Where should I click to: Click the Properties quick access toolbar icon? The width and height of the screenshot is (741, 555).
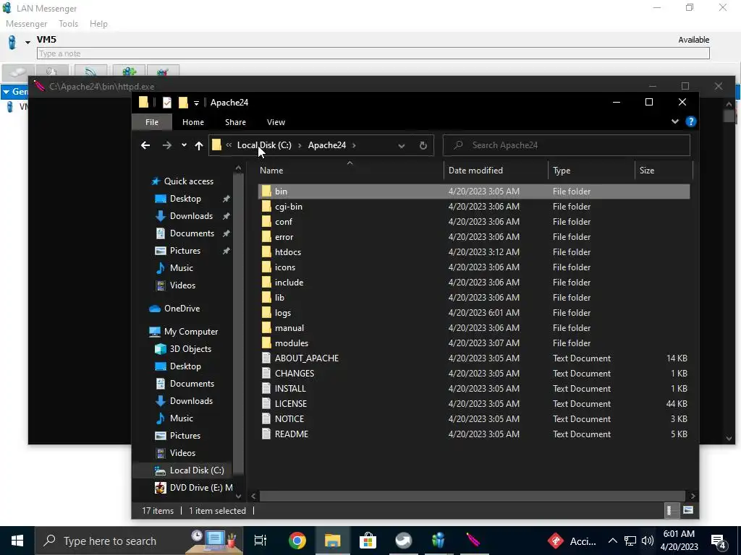pos(167,103)
